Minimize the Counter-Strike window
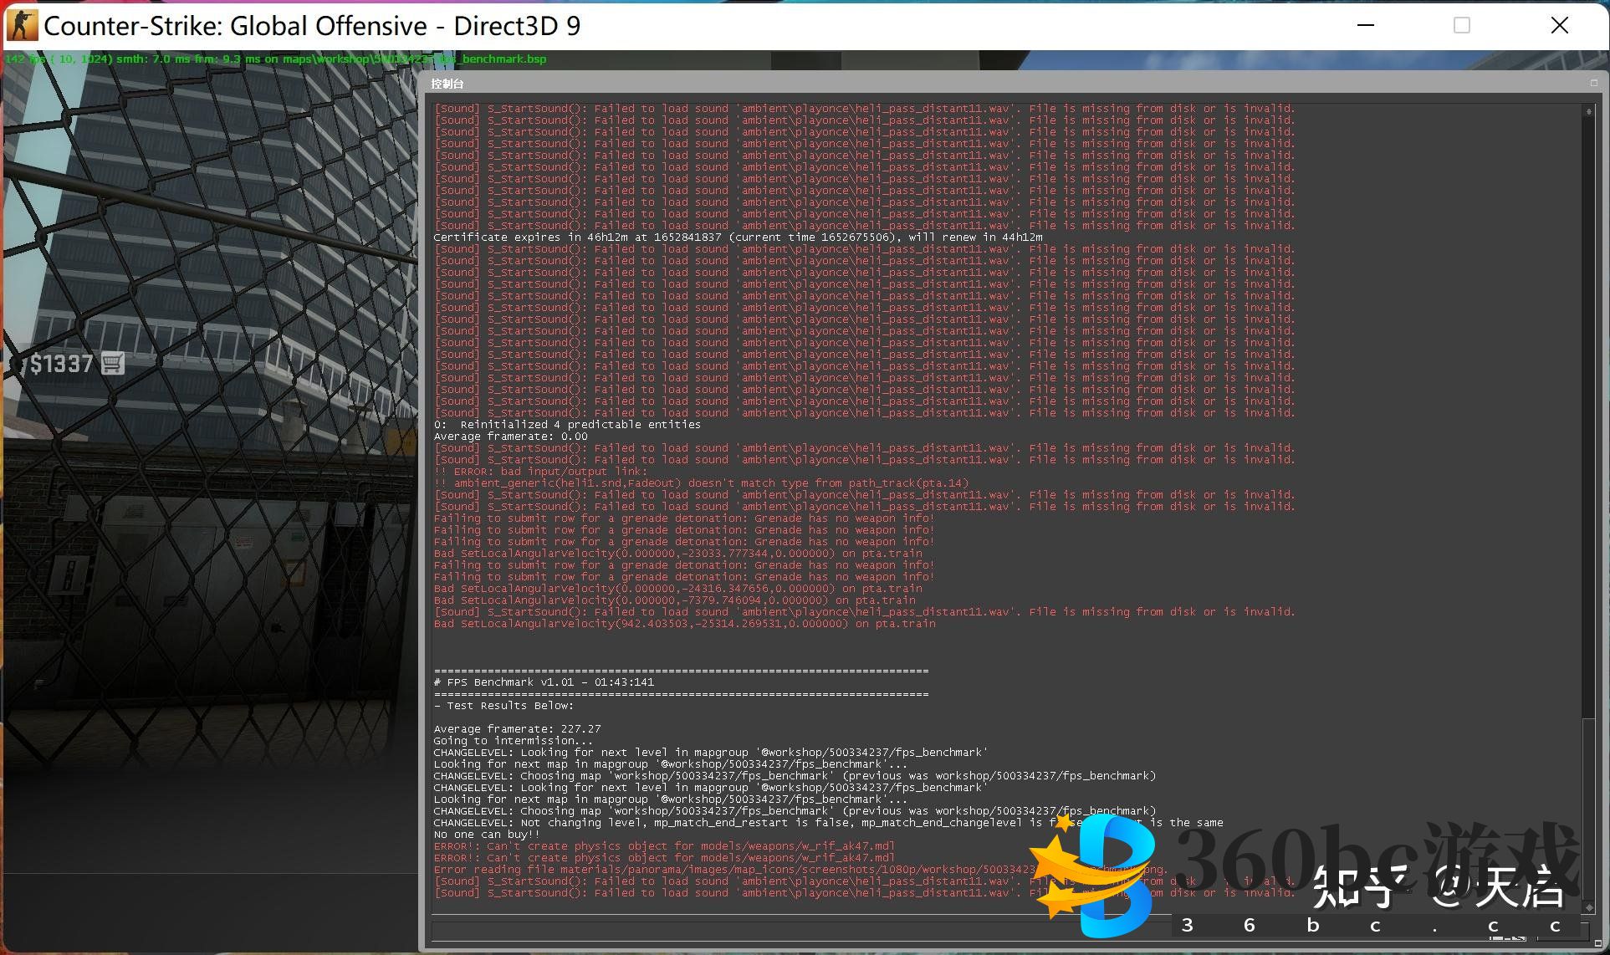 click(1366, 25)
